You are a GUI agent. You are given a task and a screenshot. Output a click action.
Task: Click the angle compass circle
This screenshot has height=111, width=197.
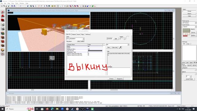click(x=128, y=38)
